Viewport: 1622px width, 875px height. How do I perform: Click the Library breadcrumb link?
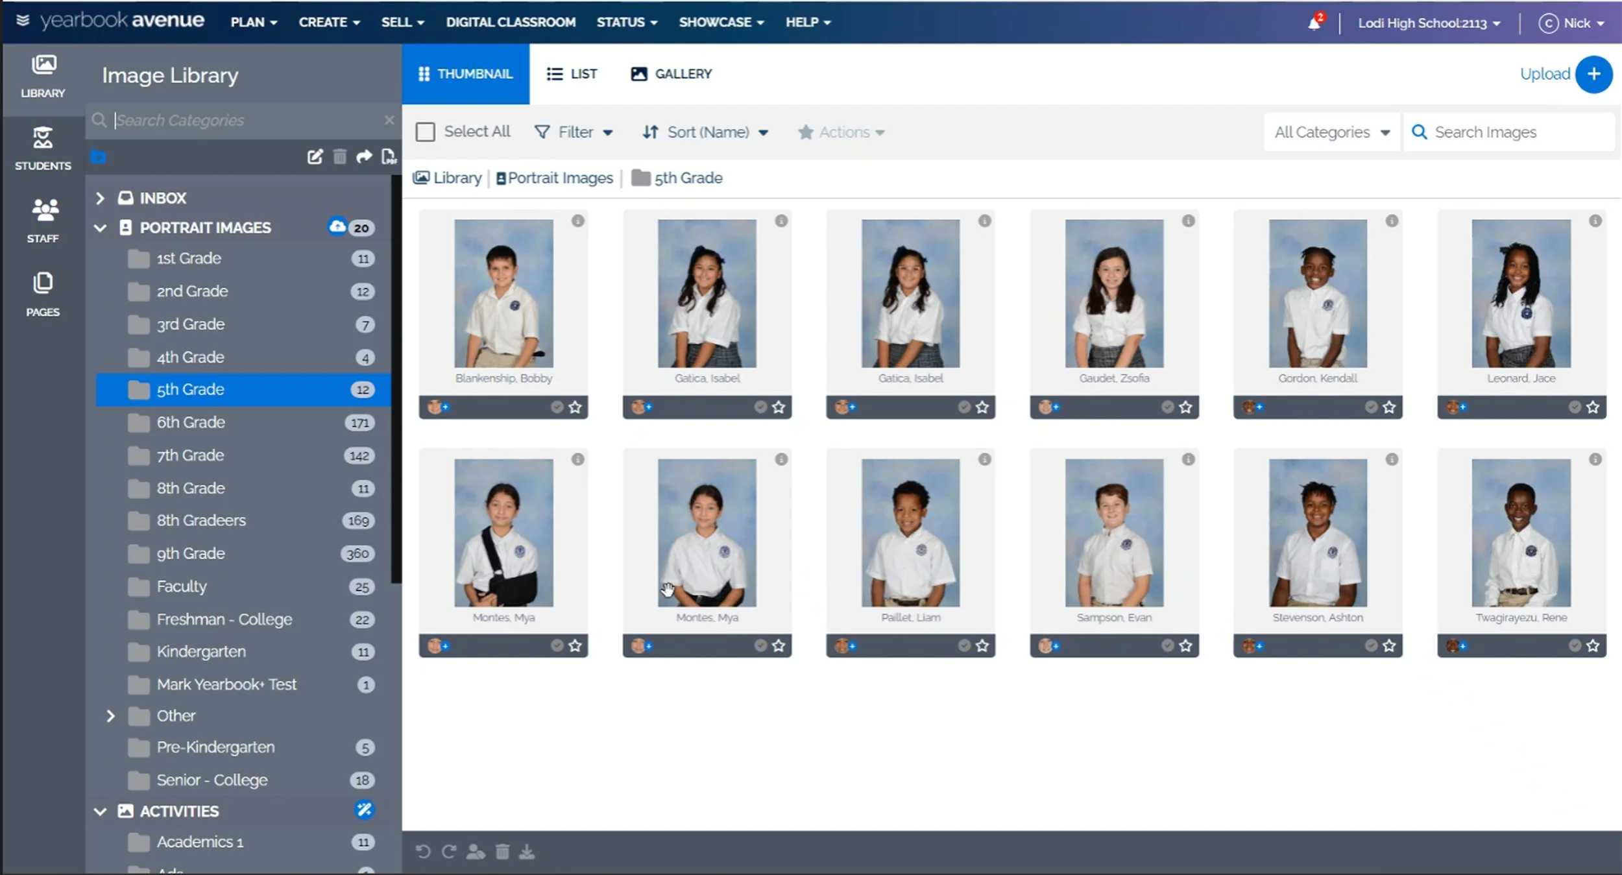448,178
